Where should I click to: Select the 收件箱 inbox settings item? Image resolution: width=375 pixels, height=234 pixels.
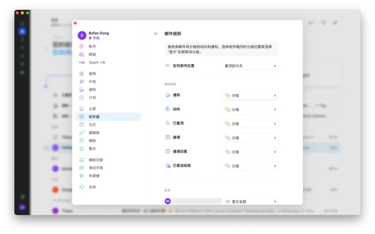point(108,117)
